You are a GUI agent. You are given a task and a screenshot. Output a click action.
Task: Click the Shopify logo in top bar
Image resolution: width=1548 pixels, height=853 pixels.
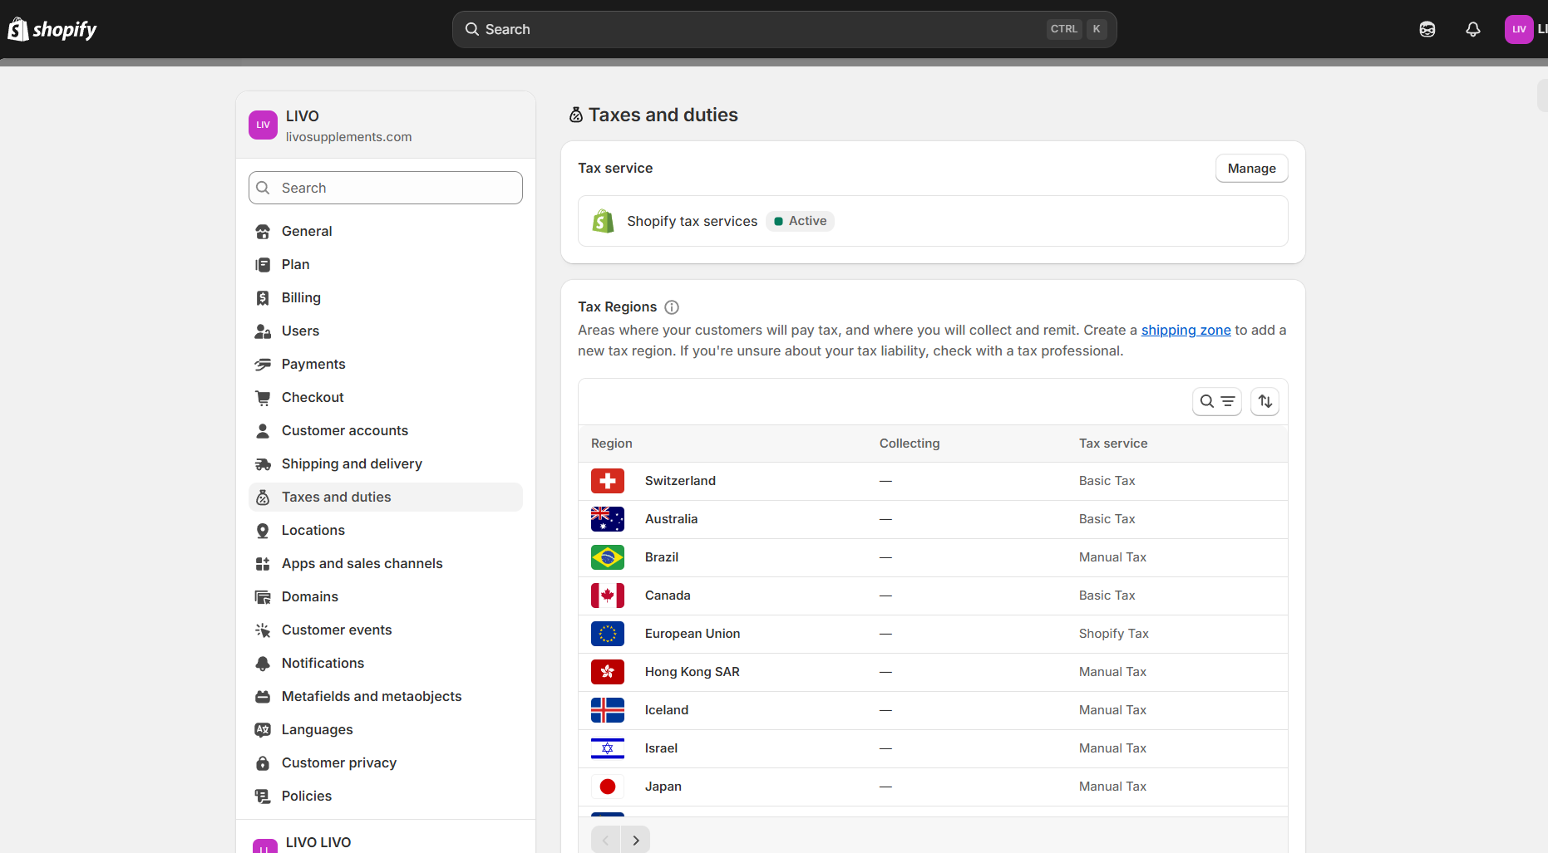point(52,30)
